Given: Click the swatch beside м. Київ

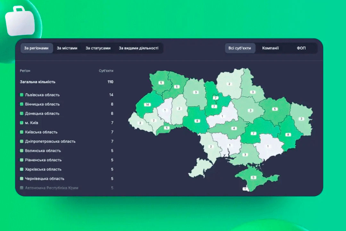Looking at the screenshot, I should point(22,123).
